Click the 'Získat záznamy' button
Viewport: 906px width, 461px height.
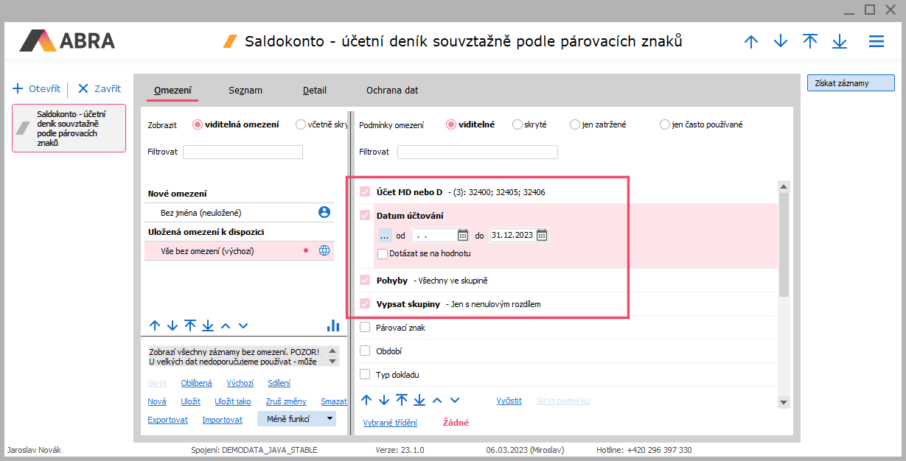coord(850,83)
